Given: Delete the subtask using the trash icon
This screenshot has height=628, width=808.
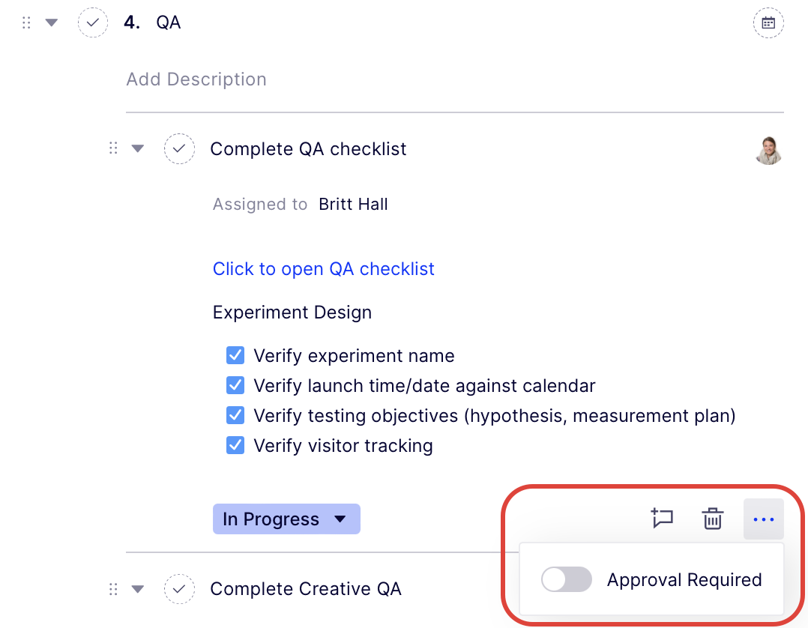Looking at the screenshot, I should (x=712, y=519).
